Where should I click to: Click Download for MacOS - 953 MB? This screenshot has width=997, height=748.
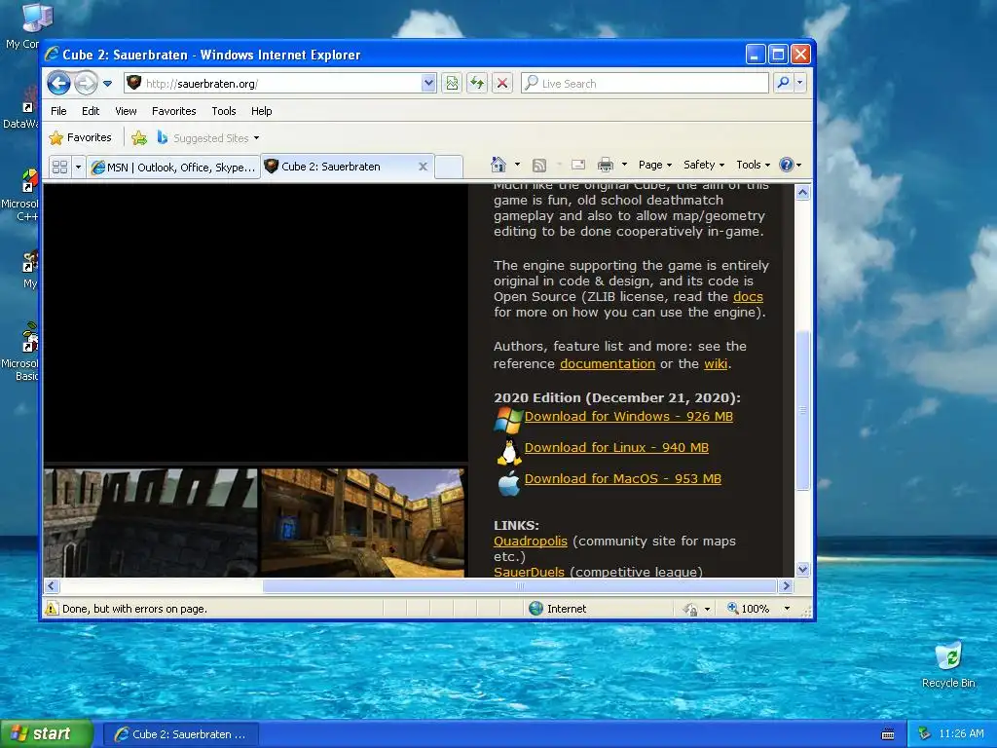[x=622, y=479]
